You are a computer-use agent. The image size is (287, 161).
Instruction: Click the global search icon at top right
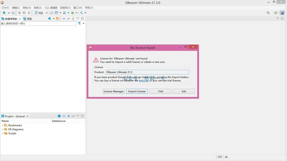(268, 13)
